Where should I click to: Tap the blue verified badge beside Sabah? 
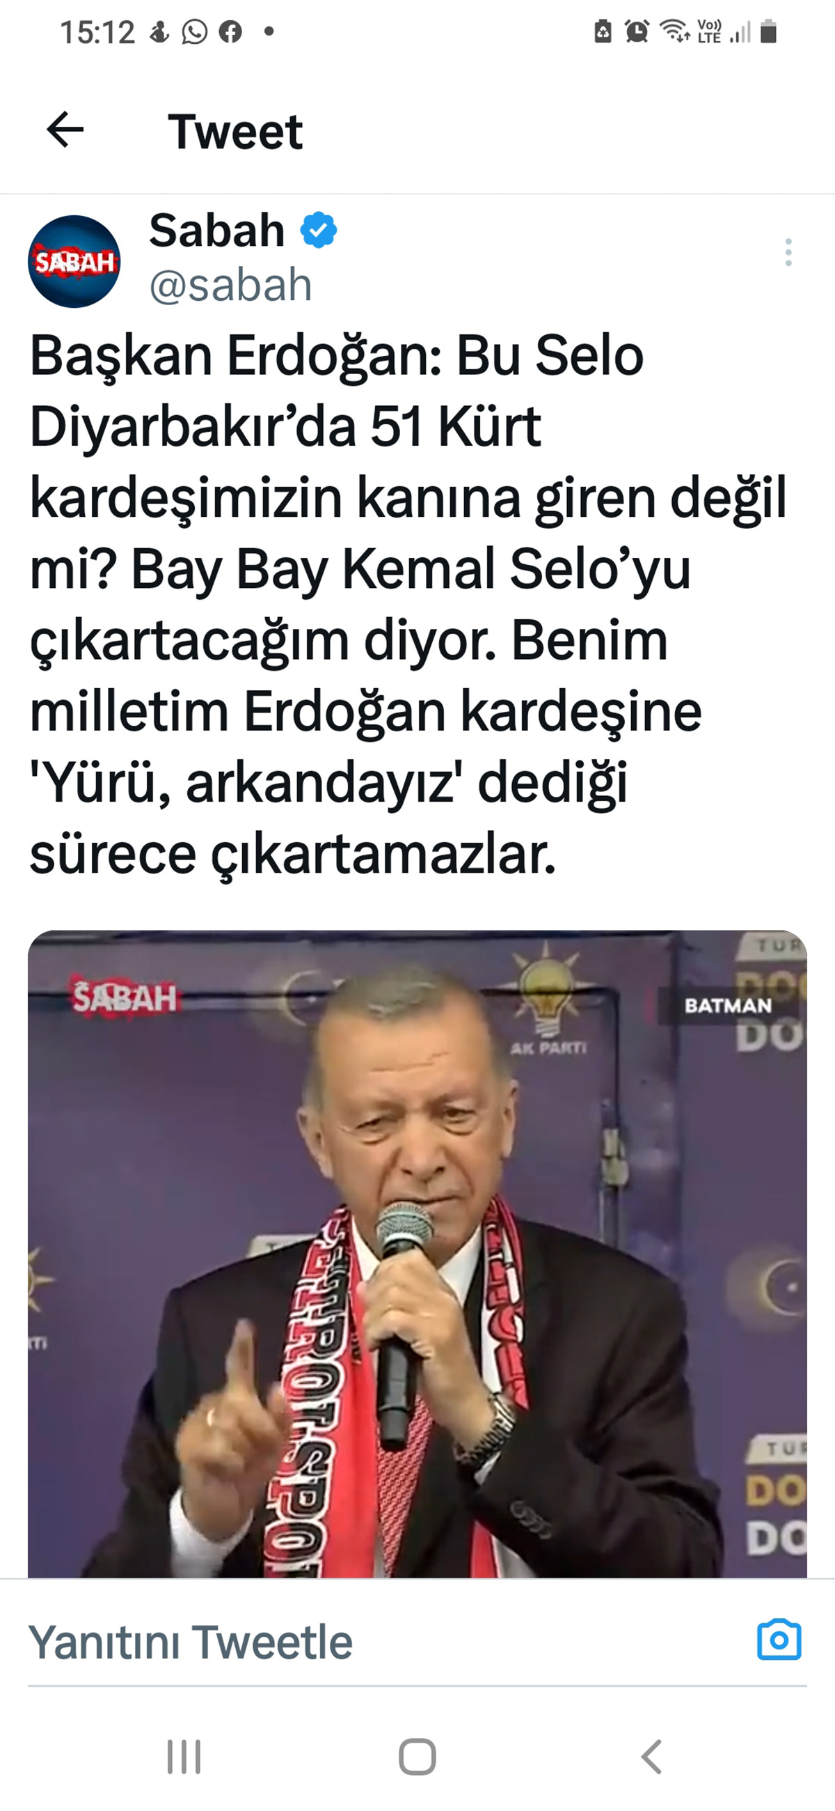point(319,230)
